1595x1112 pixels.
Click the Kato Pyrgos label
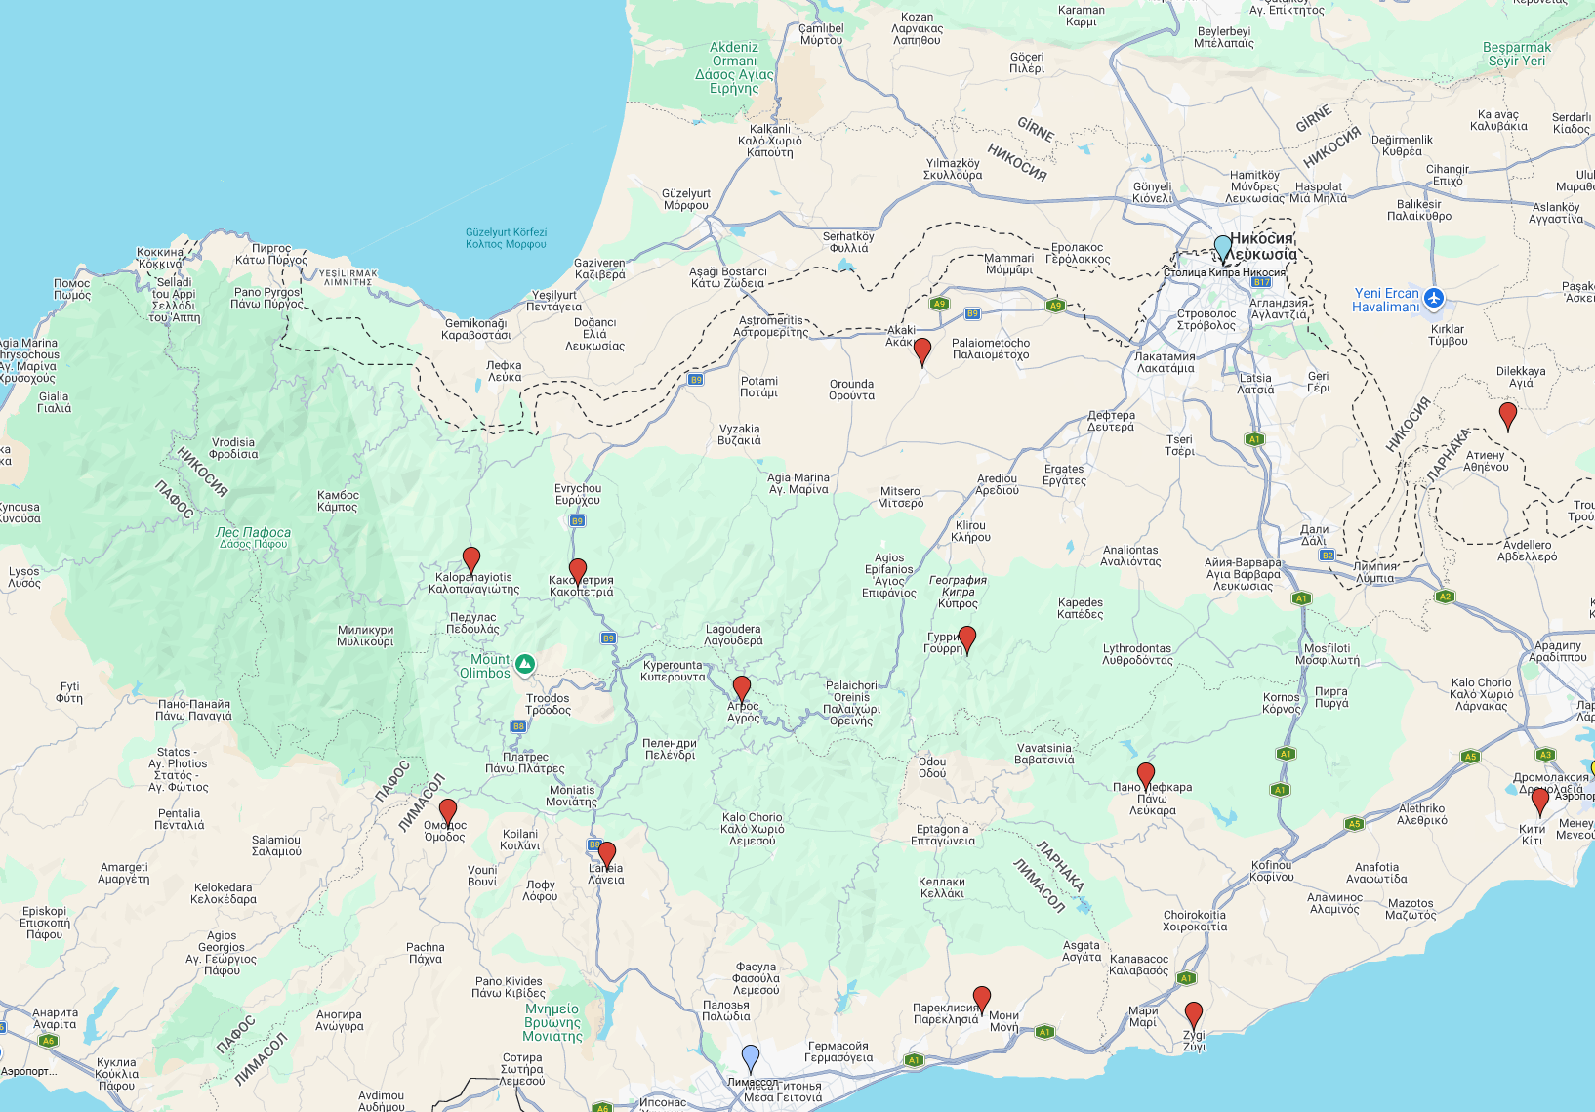271,254
